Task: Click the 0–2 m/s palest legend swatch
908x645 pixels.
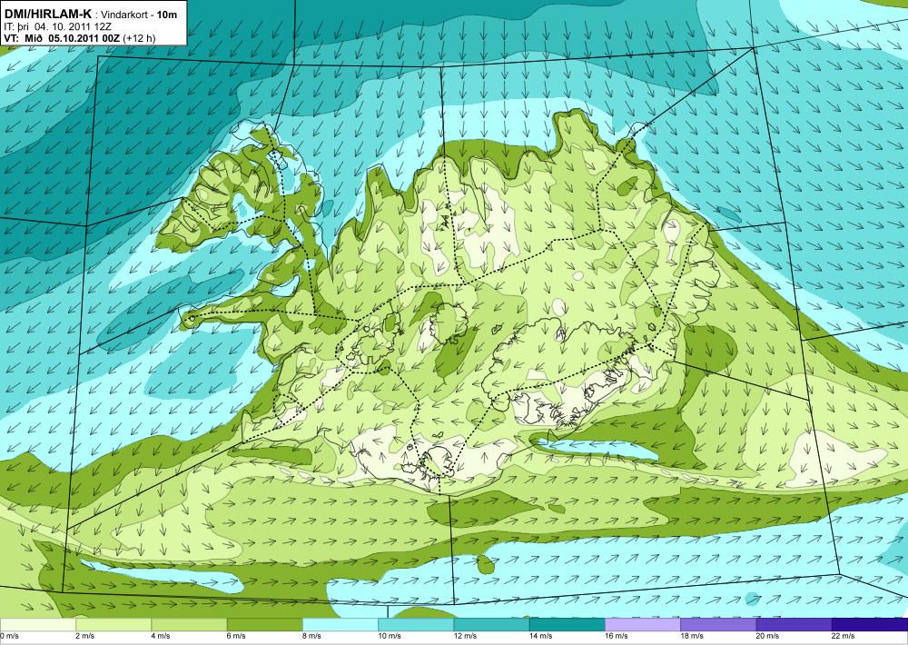Action: click(x=37, y=624)
